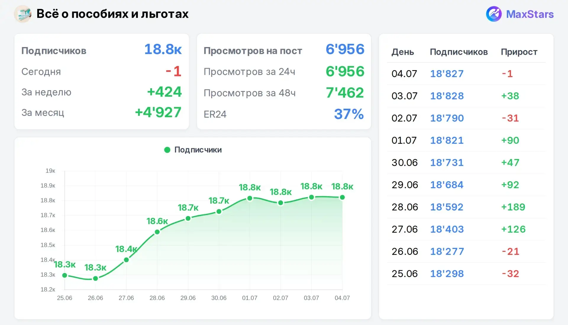This screenshot has width=568, height=325.
Task: Click the -21 growth value
Action: 510,251
